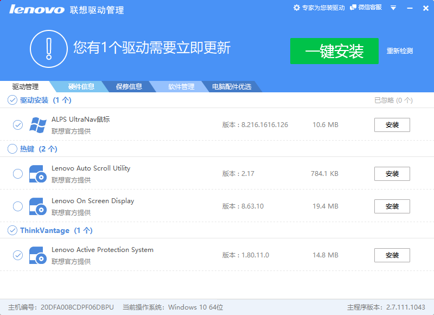
Task: Click version text 版本：2.17
Action: pos(238,174)
